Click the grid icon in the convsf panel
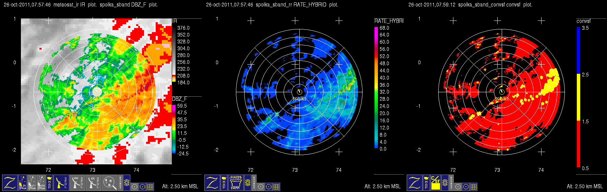The image size is (607, 192). (474, 187)
